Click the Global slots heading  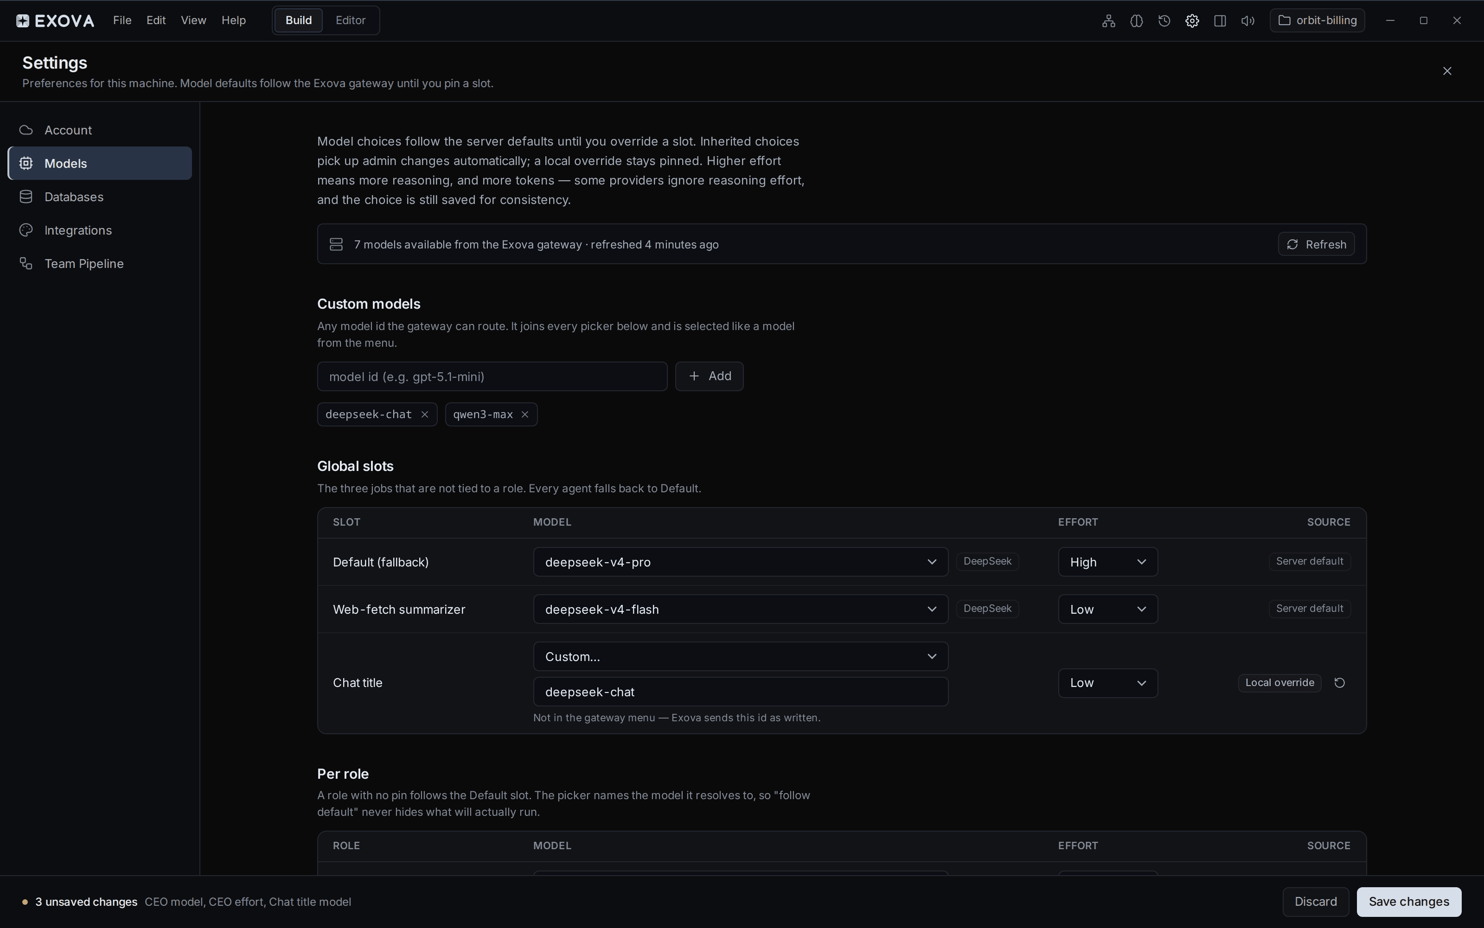coord(355,466)
